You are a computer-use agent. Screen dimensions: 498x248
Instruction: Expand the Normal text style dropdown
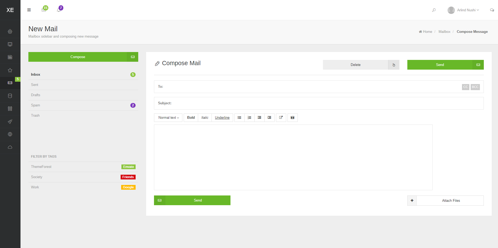click(x=168, y=118)
